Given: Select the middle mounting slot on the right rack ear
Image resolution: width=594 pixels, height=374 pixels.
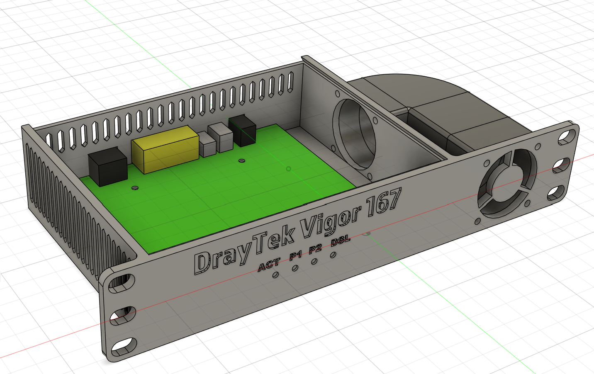Looking at the screenshot, I should click(x=560, y=165).
